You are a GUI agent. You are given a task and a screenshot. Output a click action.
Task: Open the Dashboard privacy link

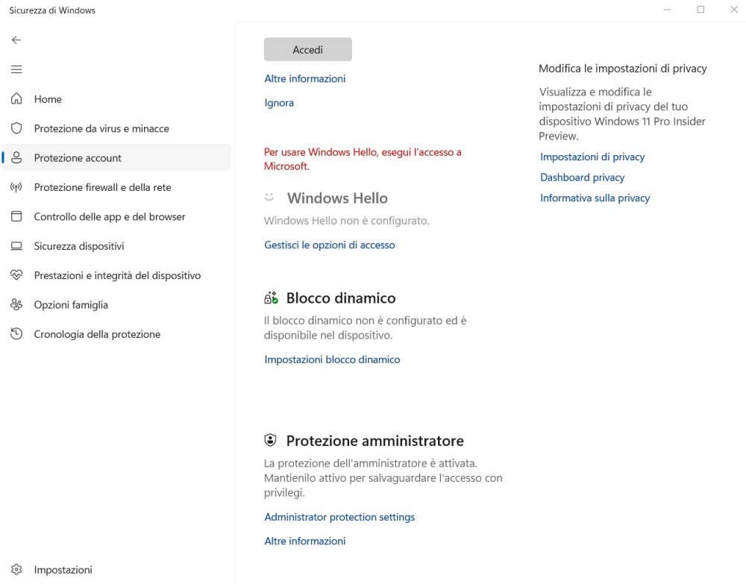coord(583,178)
